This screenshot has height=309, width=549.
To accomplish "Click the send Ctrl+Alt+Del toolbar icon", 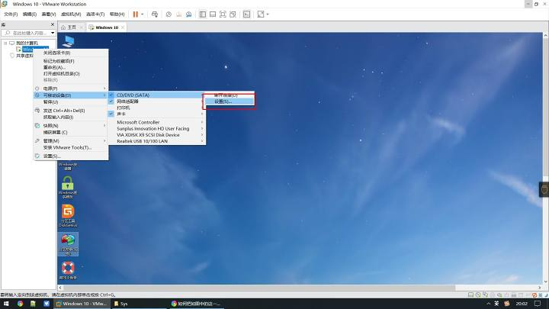I will click(x=155, y=14).
